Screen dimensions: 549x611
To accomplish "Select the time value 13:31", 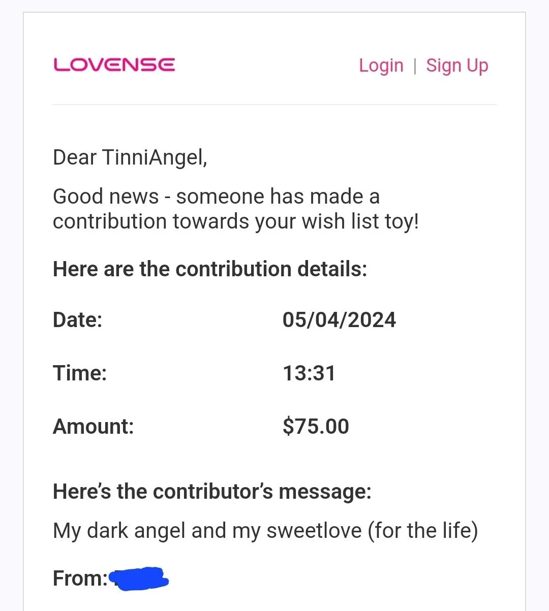I will (309, 373).
